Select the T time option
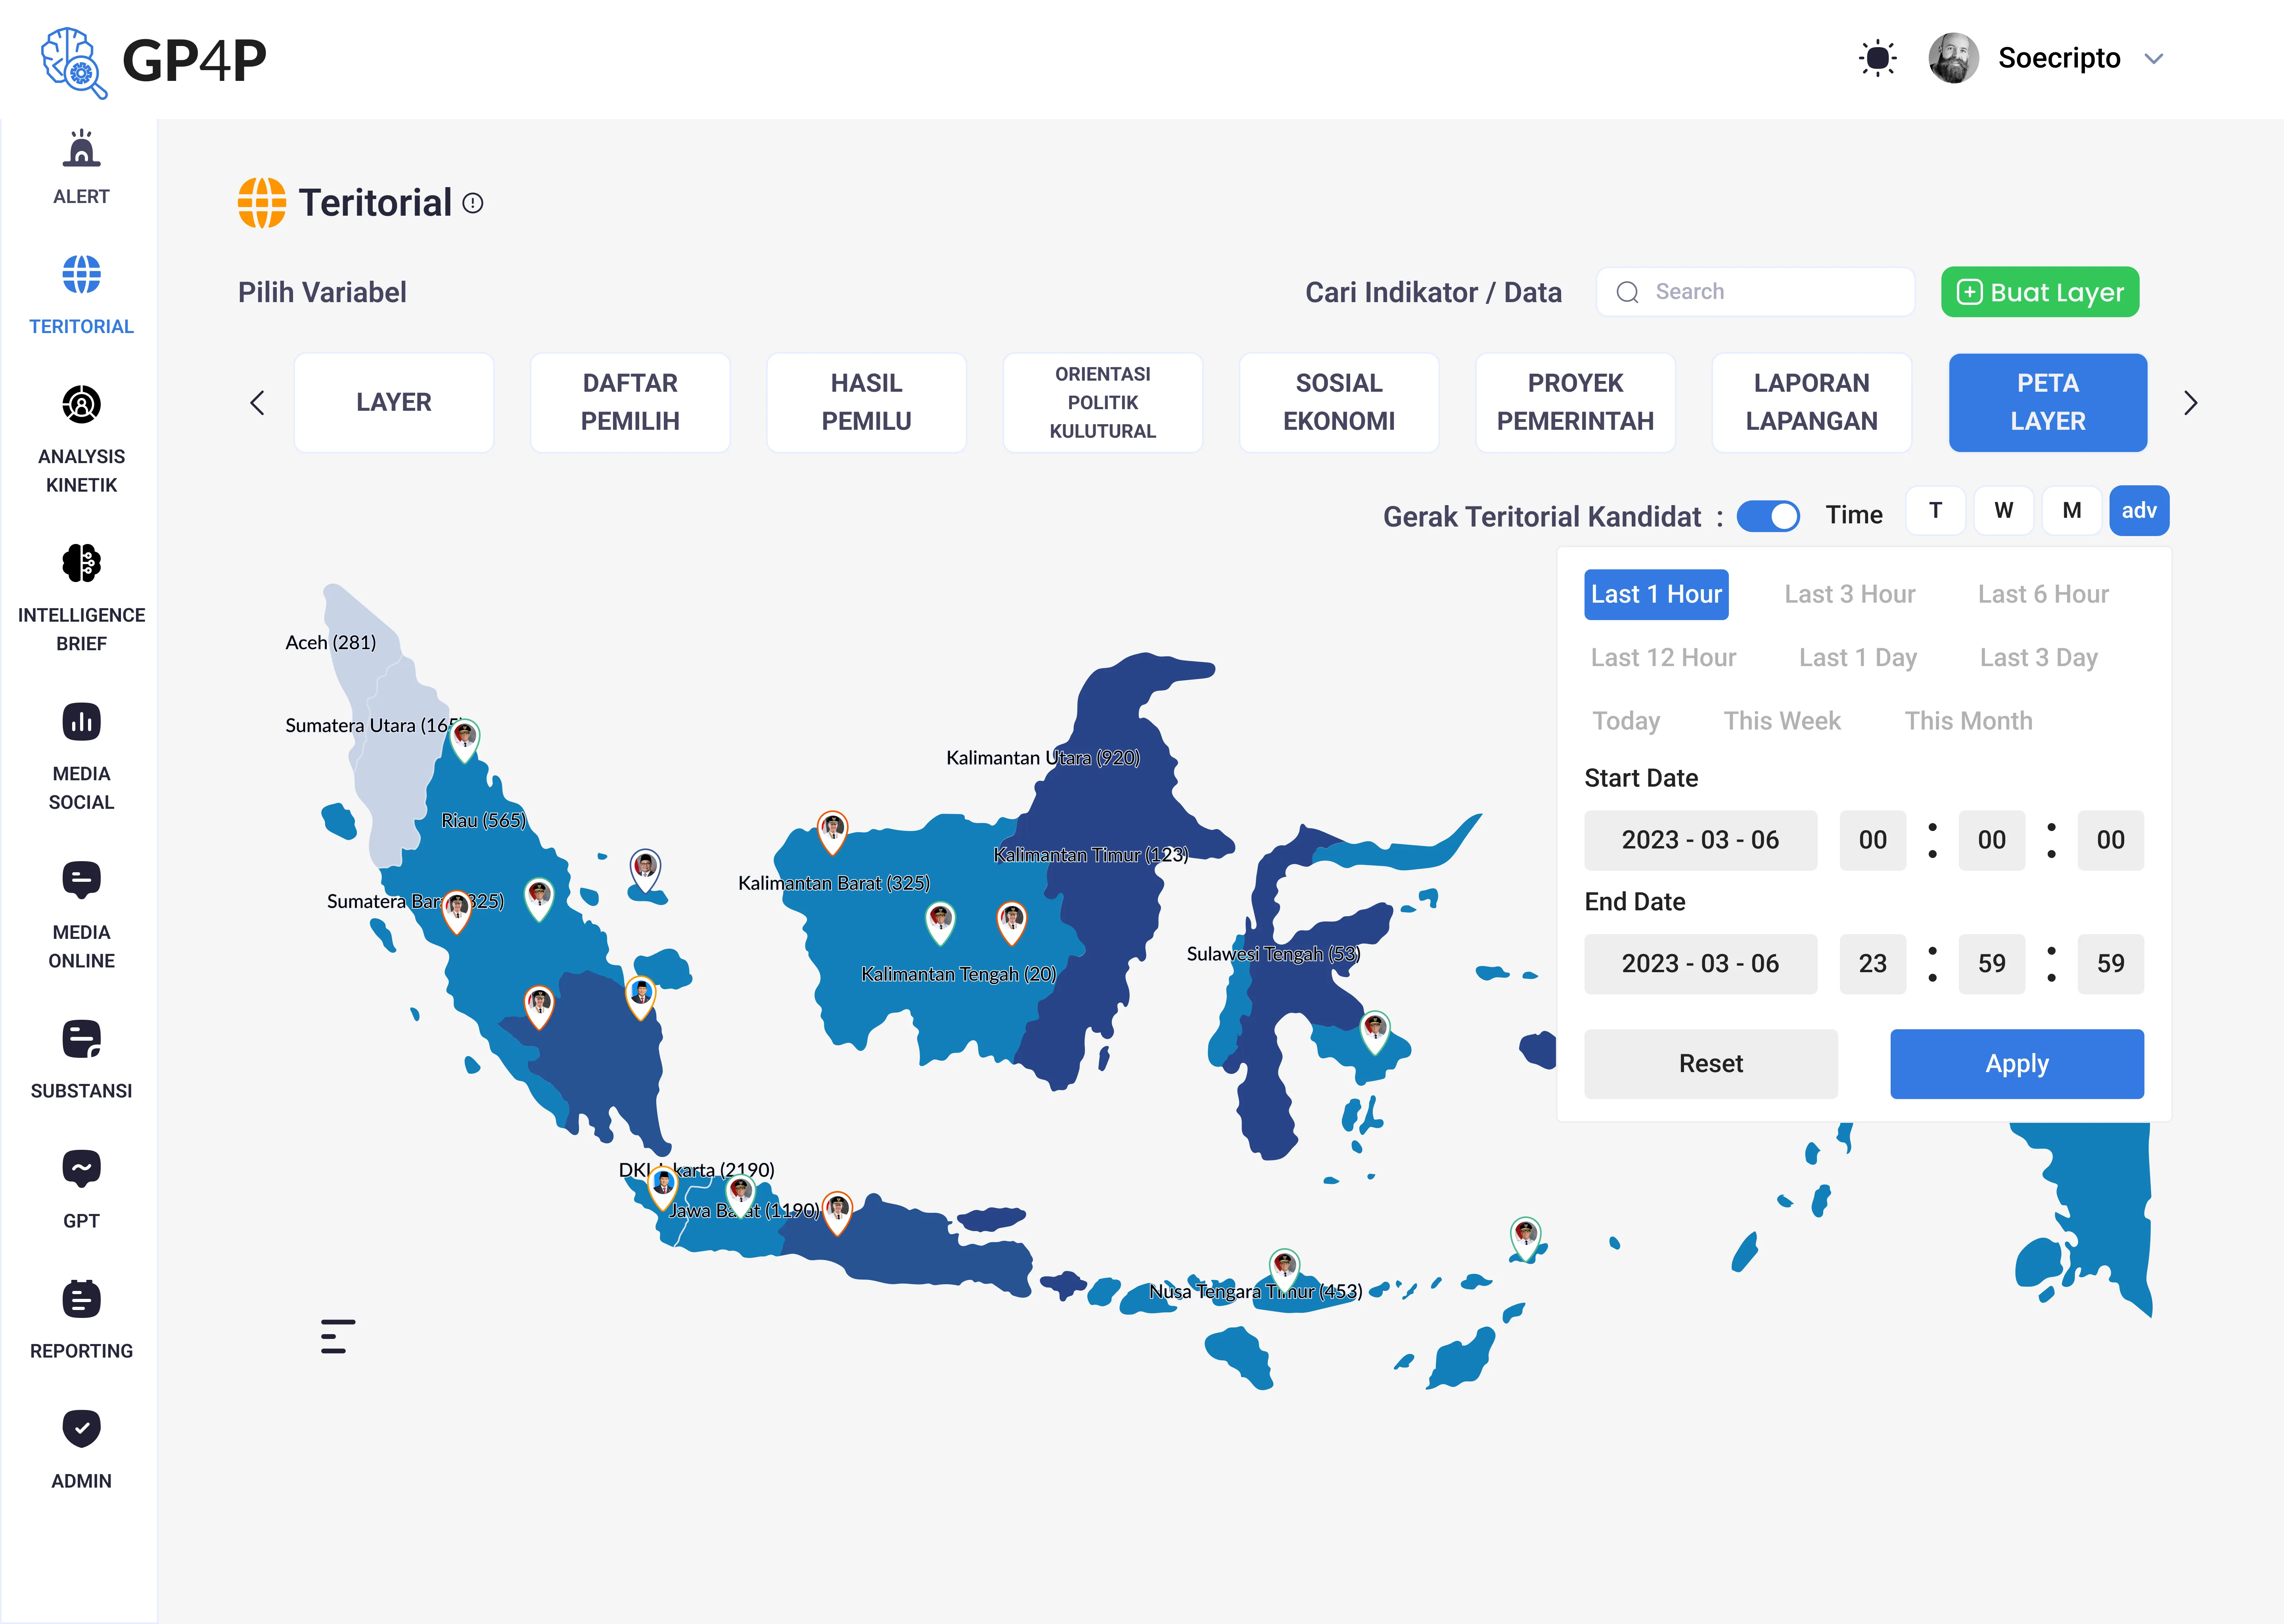This screenshot has width=2284, height=1624. (1935, 511)
